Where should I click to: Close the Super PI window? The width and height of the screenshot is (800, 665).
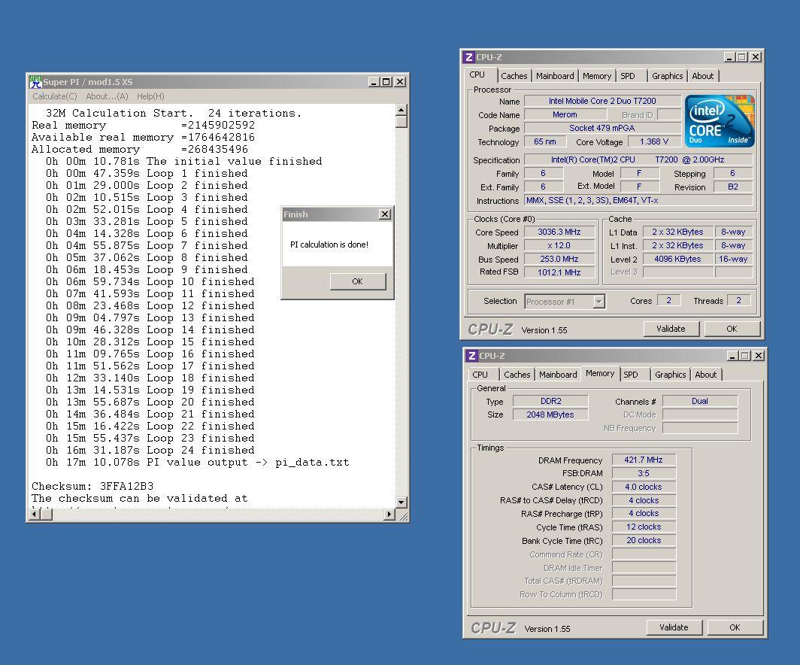tap(401, 82)
